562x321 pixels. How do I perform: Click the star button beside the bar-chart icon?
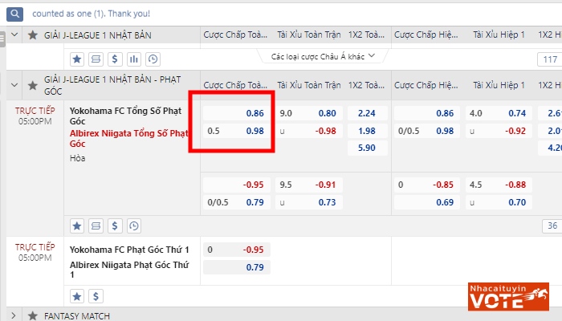[x=77, y=59]
